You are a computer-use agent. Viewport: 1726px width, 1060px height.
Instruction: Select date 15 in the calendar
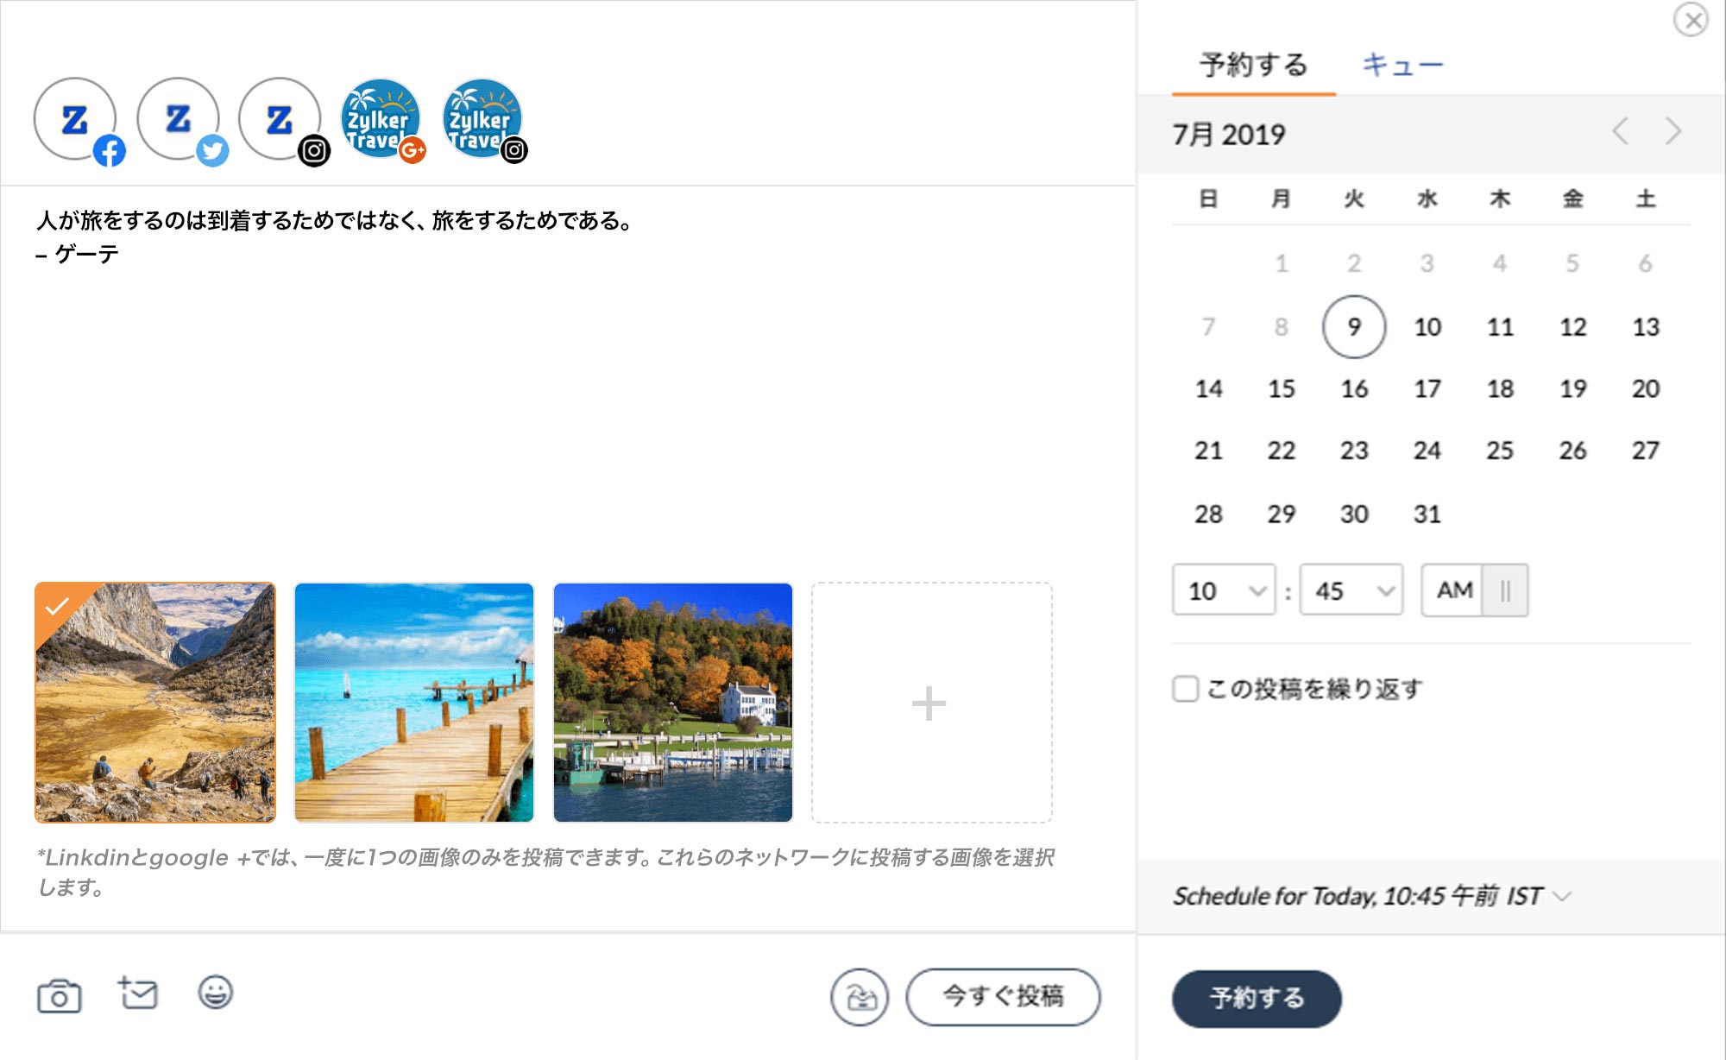(1282, 389)
